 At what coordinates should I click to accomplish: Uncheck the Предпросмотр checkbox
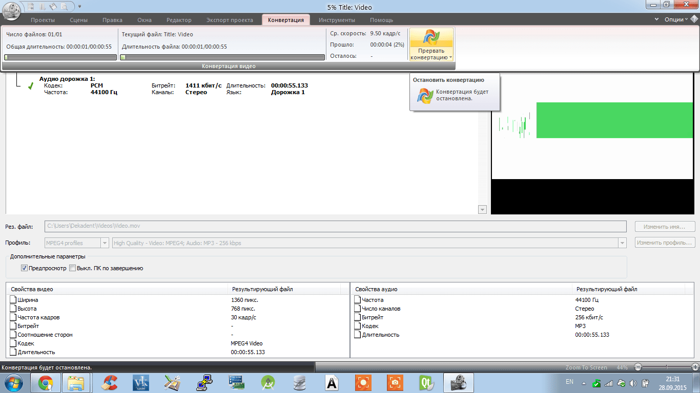(24, 268)
